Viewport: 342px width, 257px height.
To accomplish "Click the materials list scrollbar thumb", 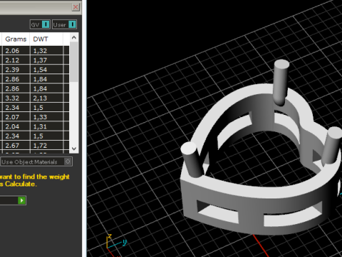I will 74,62.
